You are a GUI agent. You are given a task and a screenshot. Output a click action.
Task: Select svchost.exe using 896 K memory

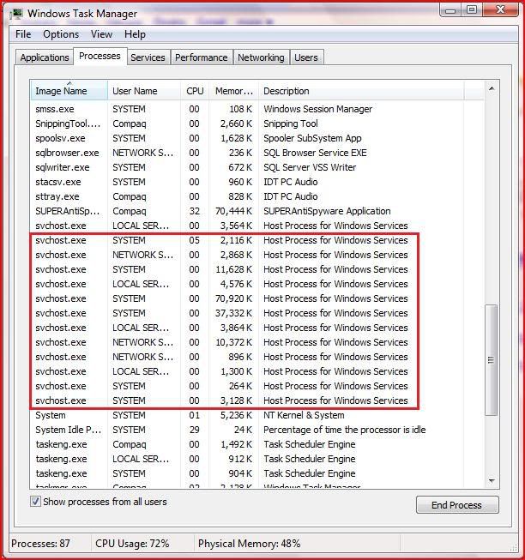pyautogui.click(x=257, y=357)
